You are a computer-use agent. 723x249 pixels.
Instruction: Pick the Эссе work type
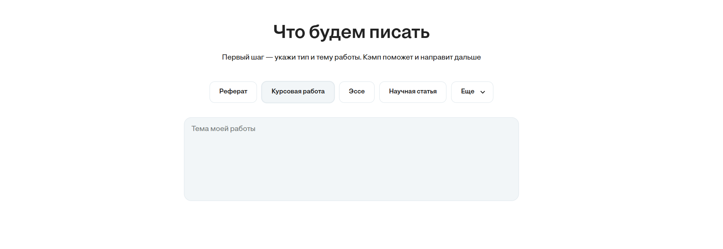pyautogui.click(x=356, y=92)
